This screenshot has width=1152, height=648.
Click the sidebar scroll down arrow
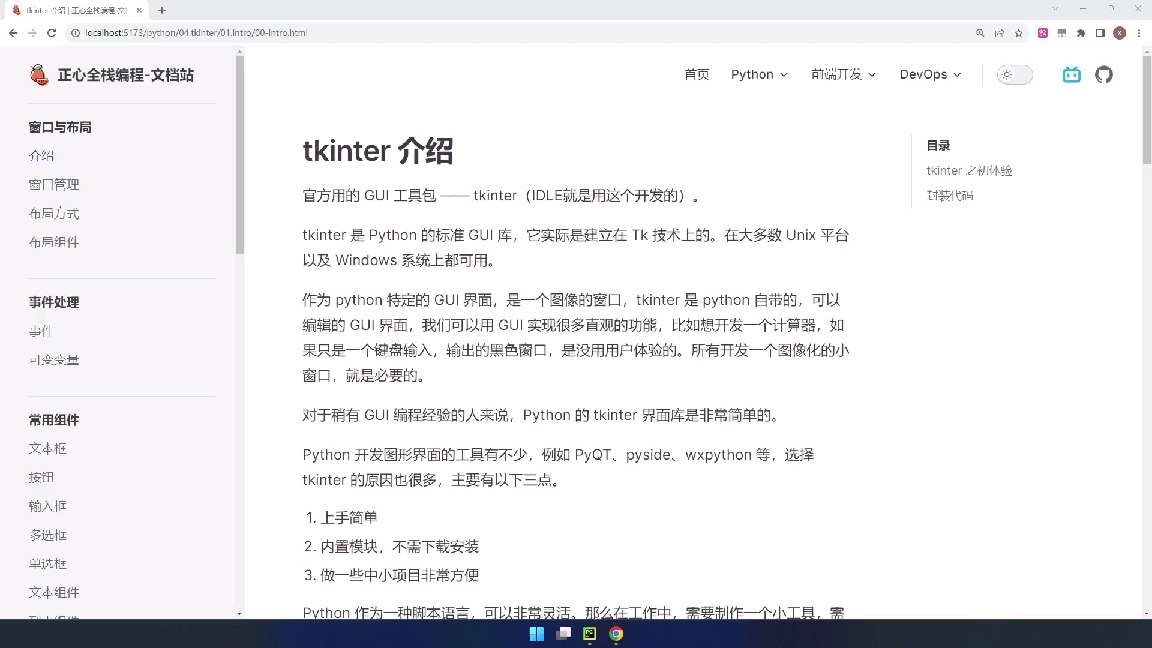239,614
